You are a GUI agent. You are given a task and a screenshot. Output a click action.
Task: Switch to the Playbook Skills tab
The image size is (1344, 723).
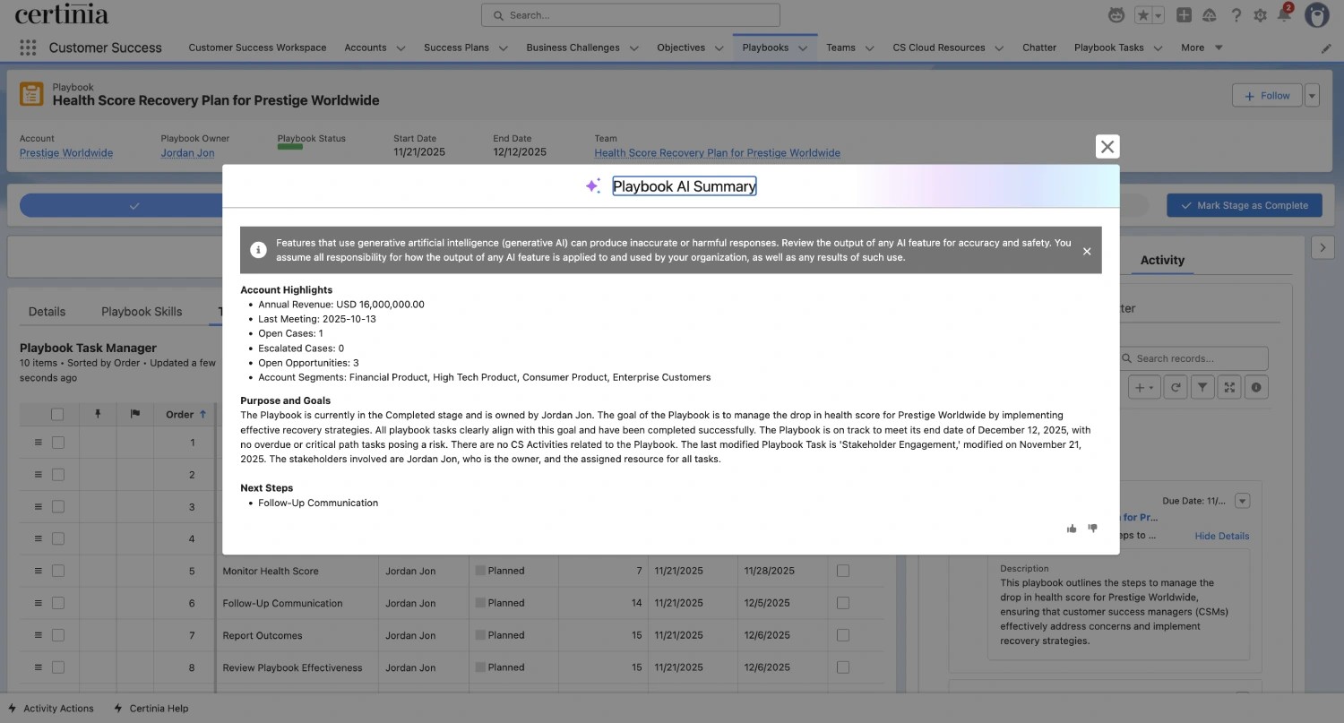pyautogui.click(x=142, y=312)
